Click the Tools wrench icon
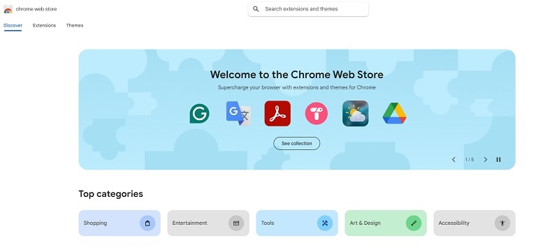The height and width of the screenshot is (252, 559). pos(325,223)
